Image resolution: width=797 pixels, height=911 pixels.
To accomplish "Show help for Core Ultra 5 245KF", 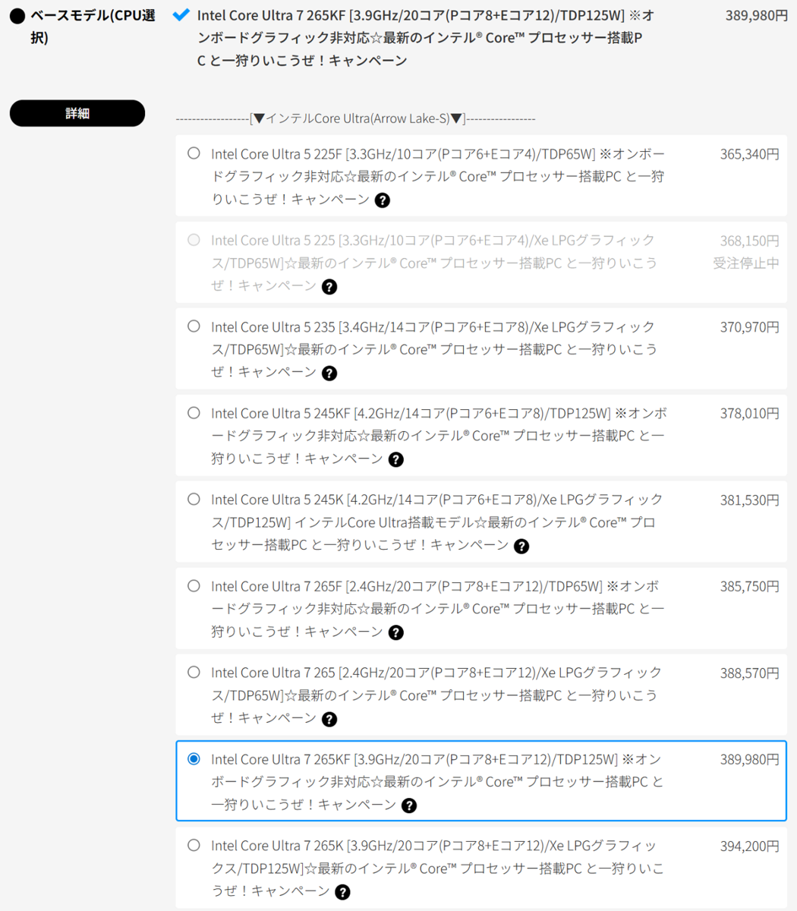I will click(x=395, y=460).
